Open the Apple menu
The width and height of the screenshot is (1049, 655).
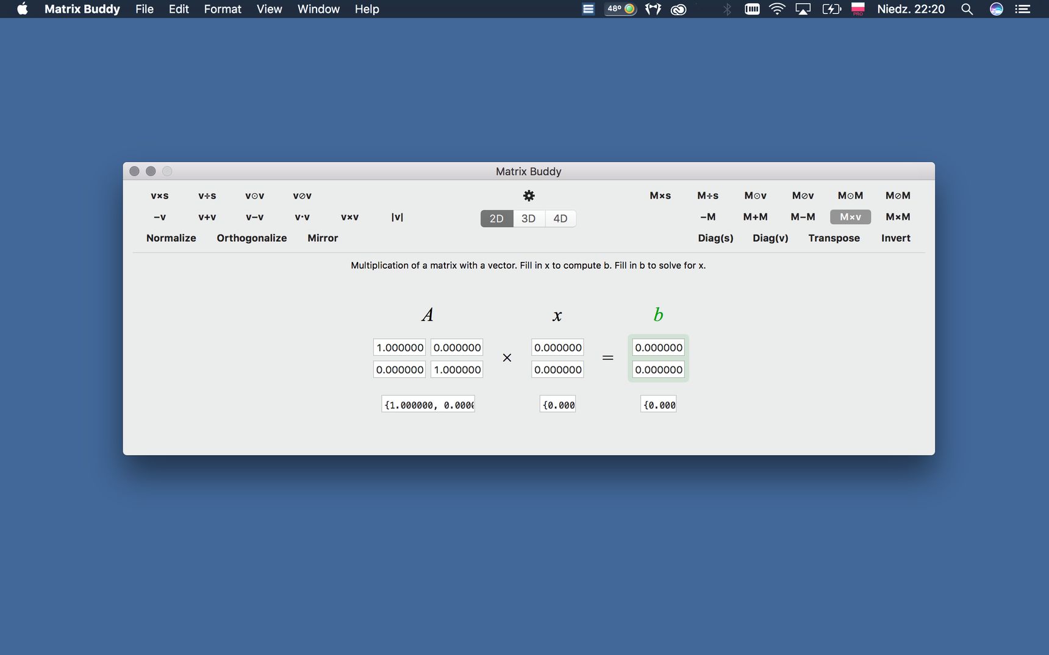(23, 9)
